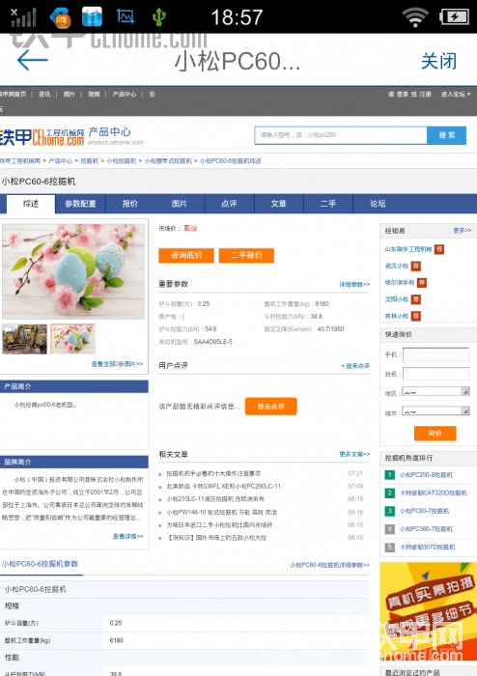This screenshot has width=477, height=676.
Task: Open dealer 山东瑞华工程机械
Action: tap(408, 249)
